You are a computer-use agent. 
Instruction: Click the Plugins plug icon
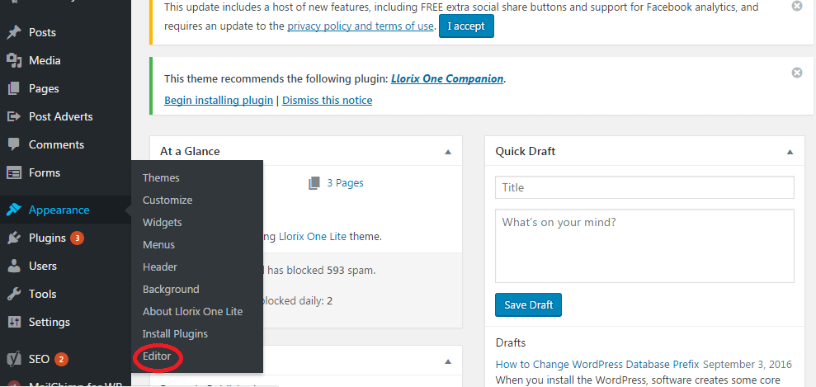pyautogui.click(x=13, y=238)
